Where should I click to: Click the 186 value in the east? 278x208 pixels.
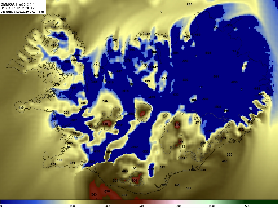[x=244, y=66]
